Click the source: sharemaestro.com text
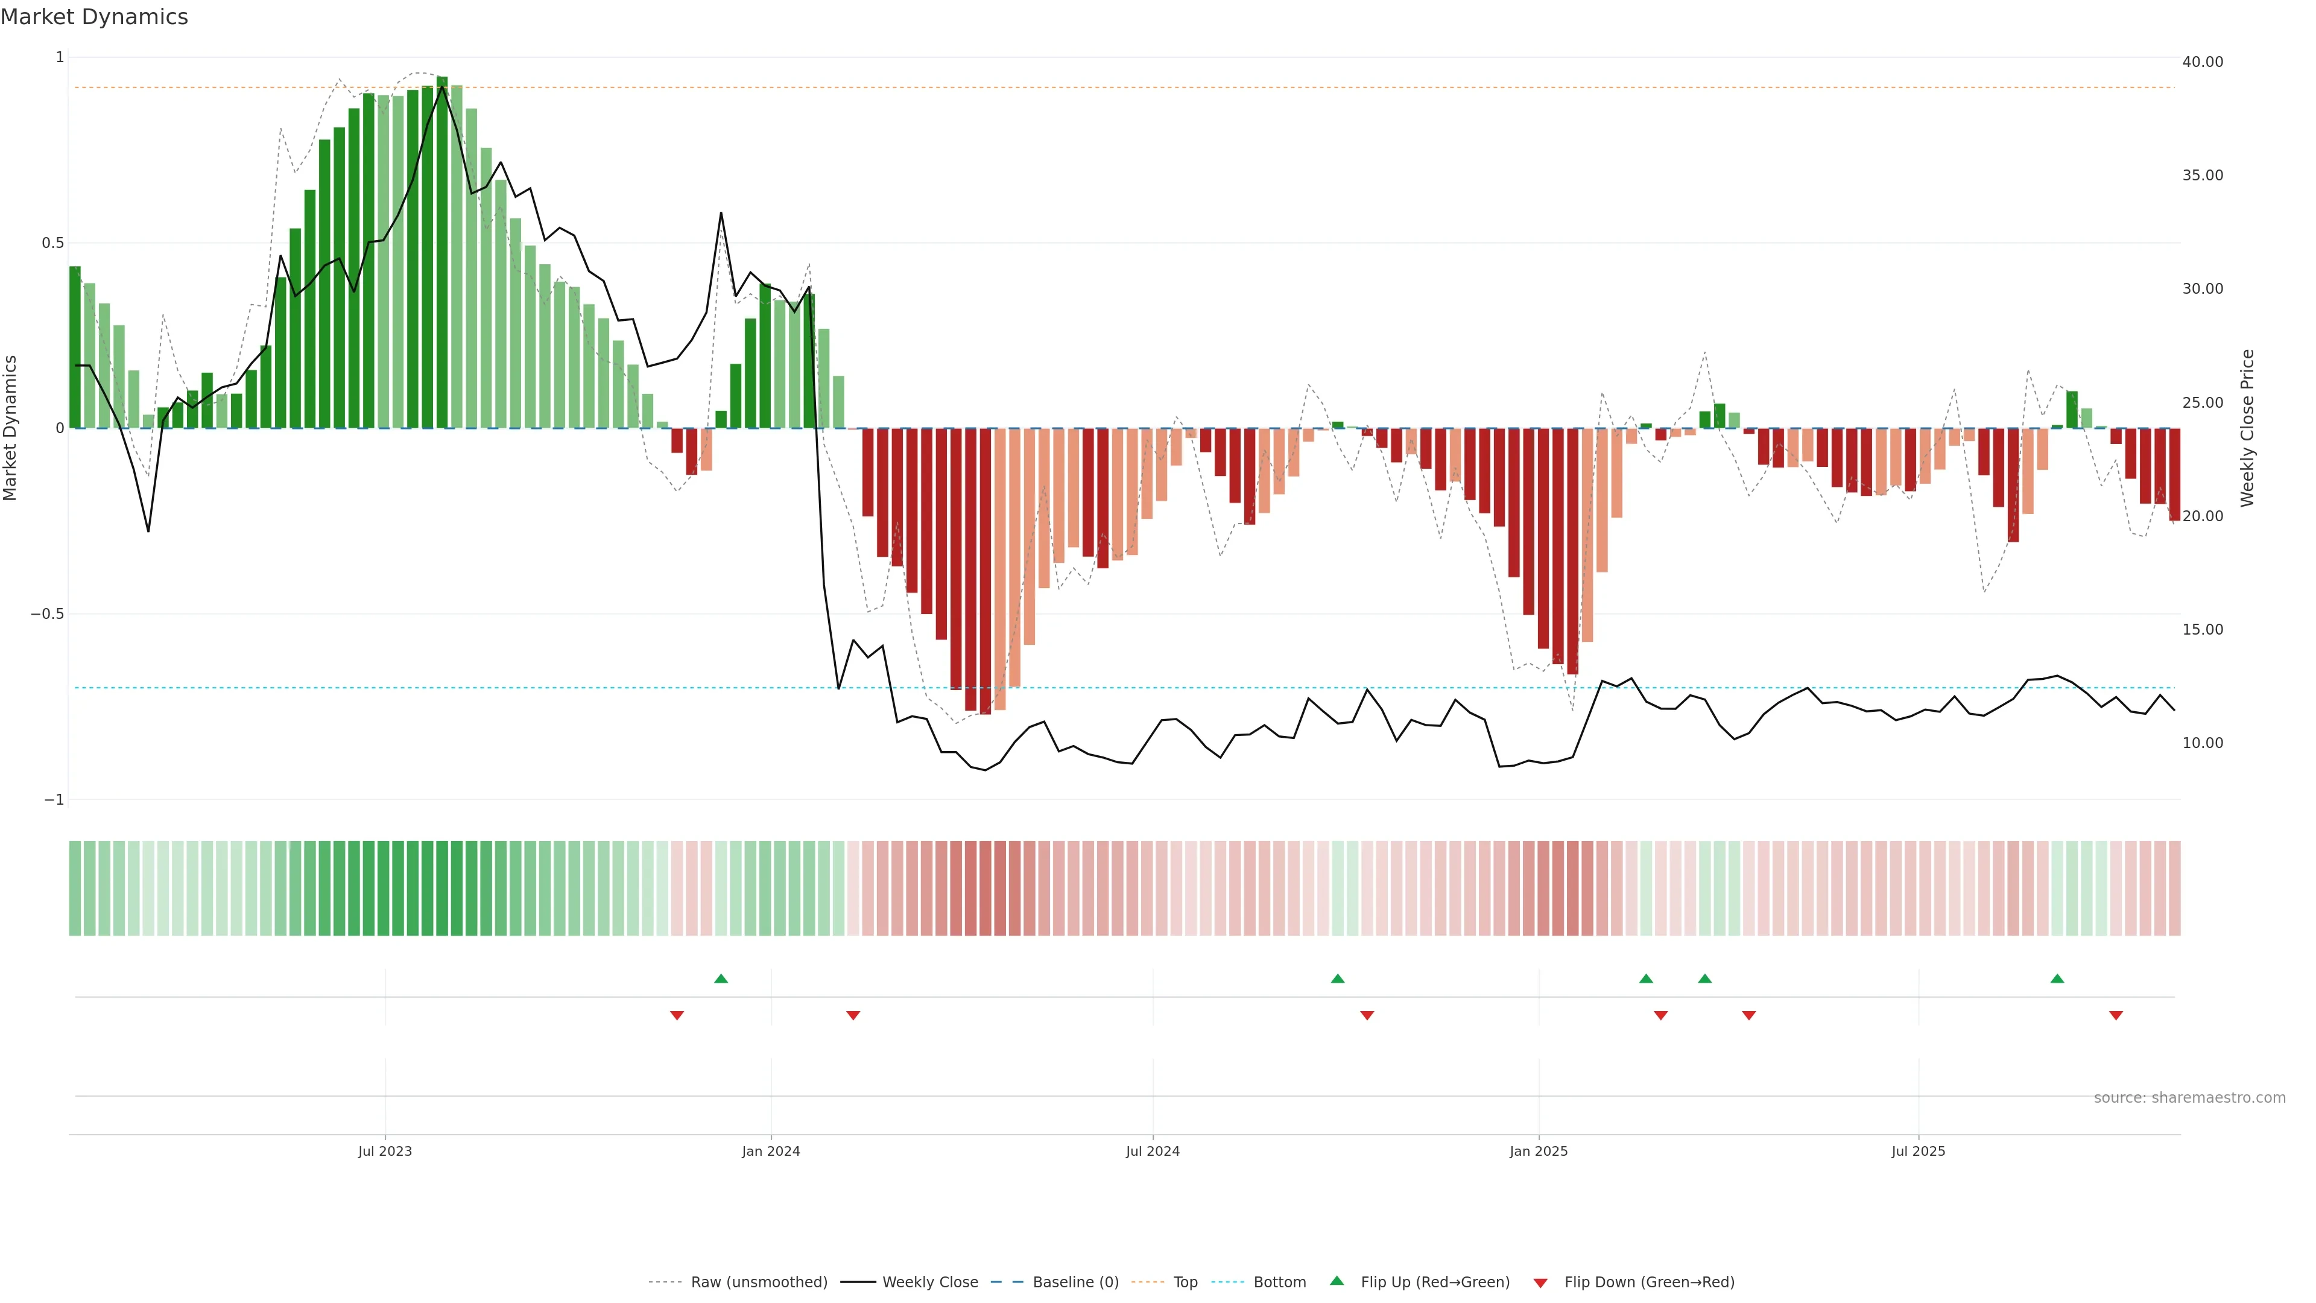This screenshot has width=2316, height=1303. (2189, 1098)
